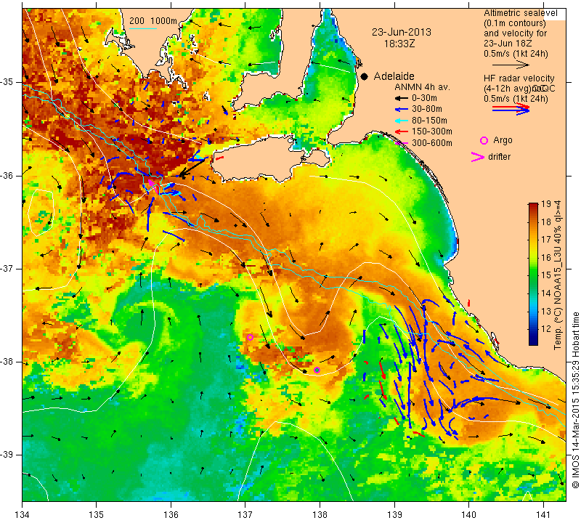Click the Argo float marker near 137 east
This screenshot has width=581, height=523.
250,337
